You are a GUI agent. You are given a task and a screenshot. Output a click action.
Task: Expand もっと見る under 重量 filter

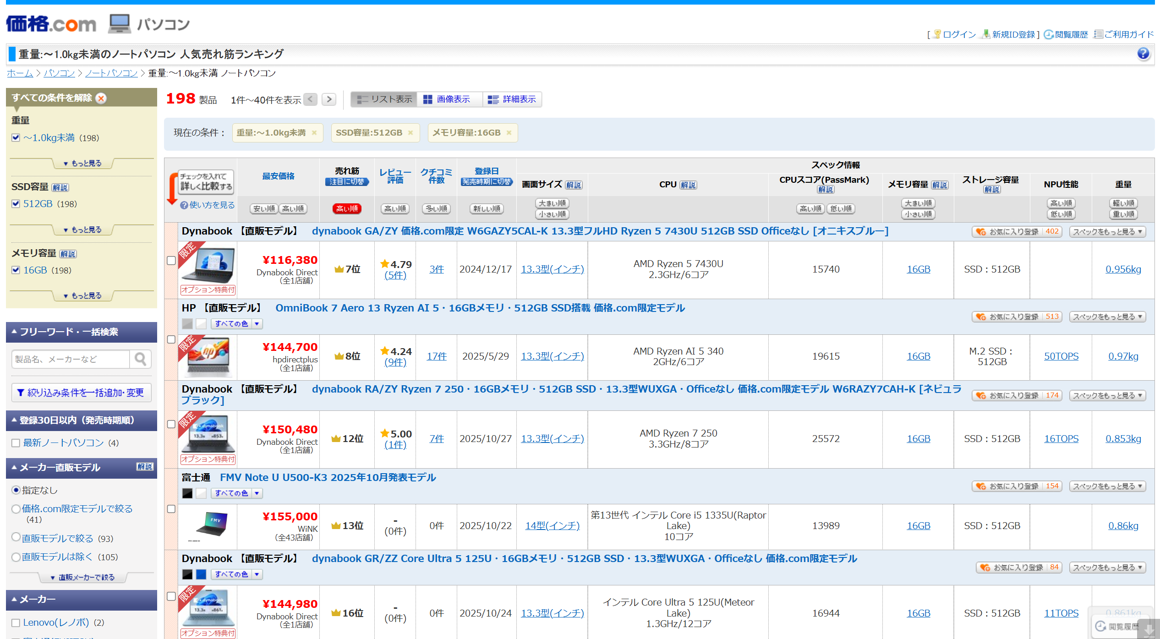82,163
